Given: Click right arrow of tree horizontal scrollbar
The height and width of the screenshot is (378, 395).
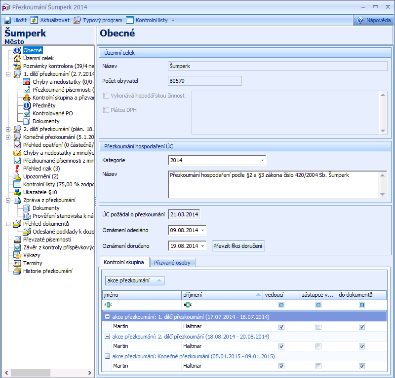Looking at the screenshot, I should point(90,373).
